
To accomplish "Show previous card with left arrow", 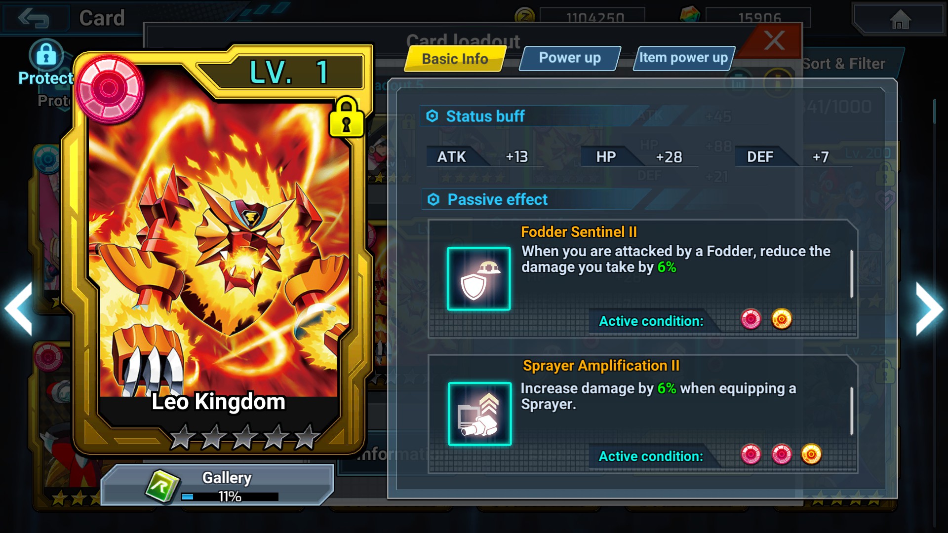I will point(19,310).
